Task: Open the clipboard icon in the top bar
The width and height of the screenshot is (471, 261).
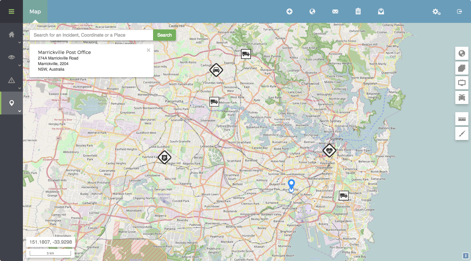Action: [358, 11]
